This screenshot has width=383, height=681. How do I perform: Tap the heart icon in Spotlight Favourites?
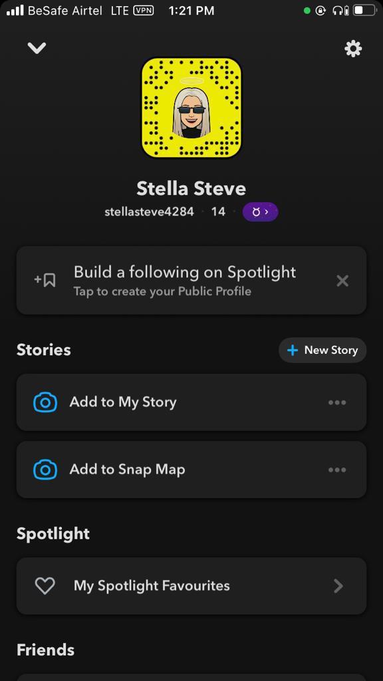click(x=45, y=586)
